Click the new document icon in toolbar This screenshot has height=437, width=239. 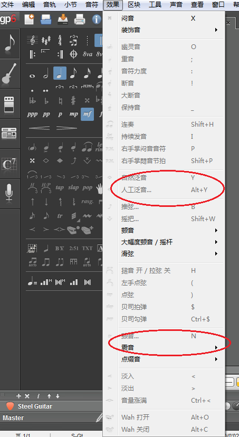click(28, 19)
